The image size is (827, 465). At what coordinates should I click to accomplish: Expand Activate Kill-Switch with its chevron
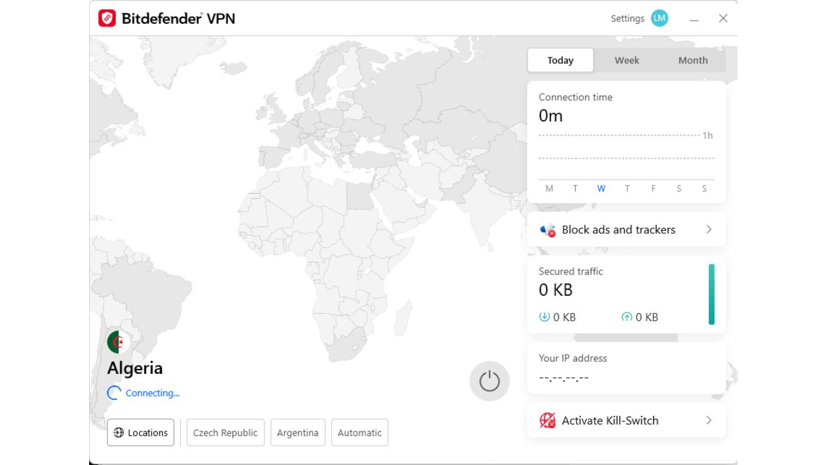709,420
